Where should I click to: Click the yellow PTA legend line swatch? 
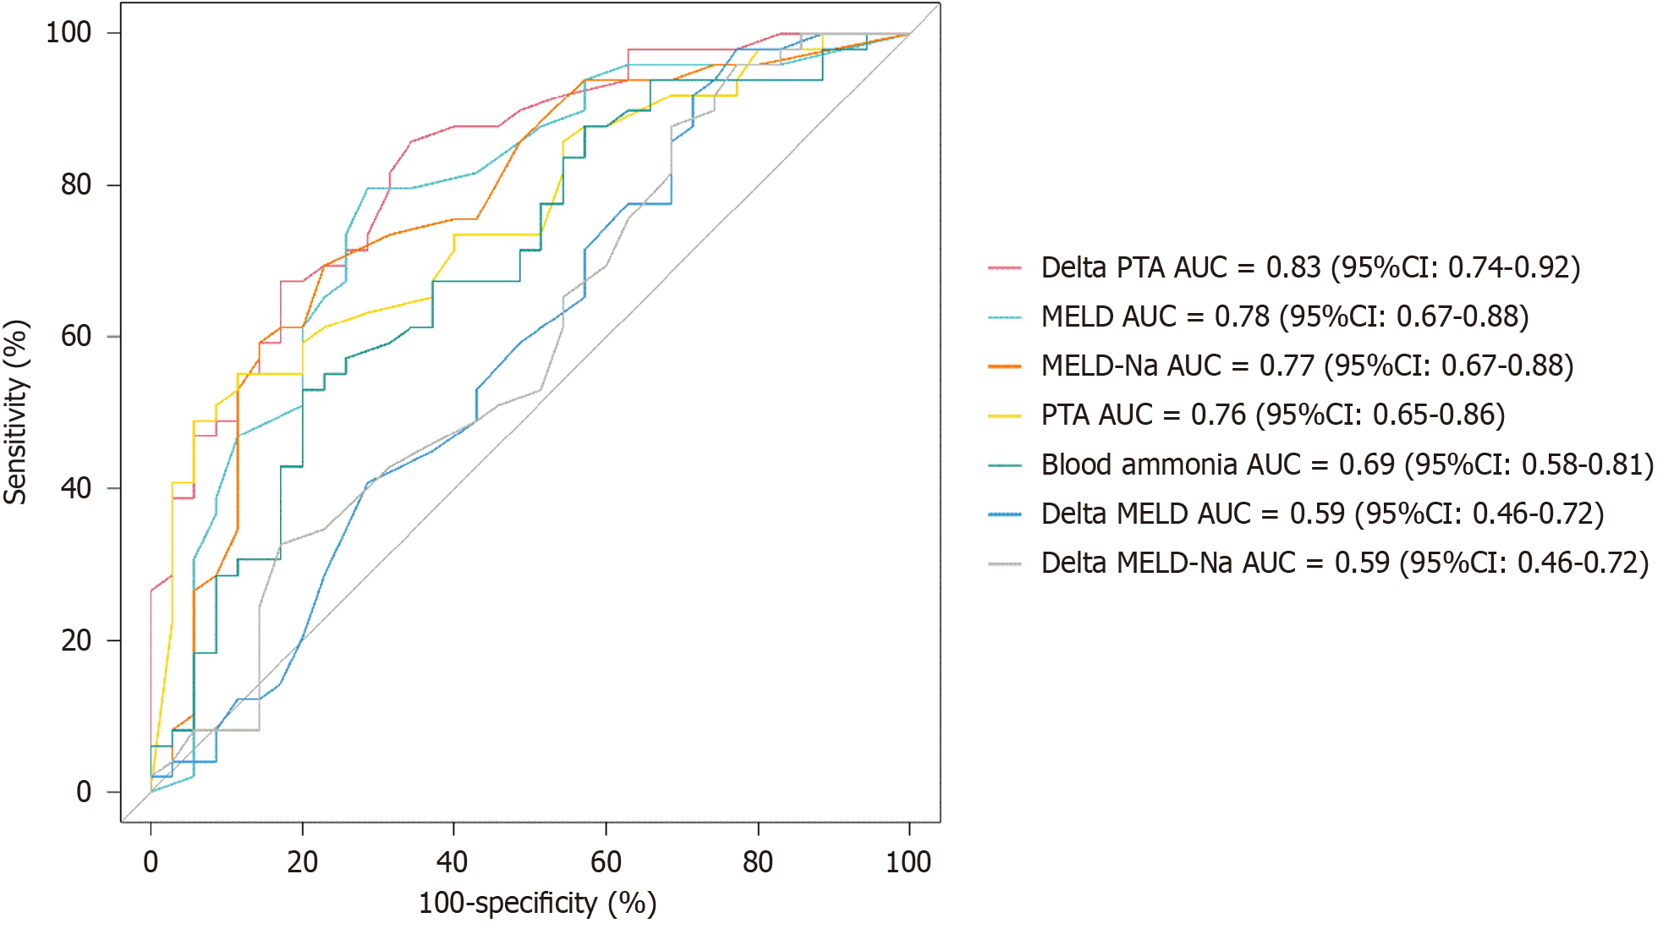pyautogui.click(x=1004, y=415)
